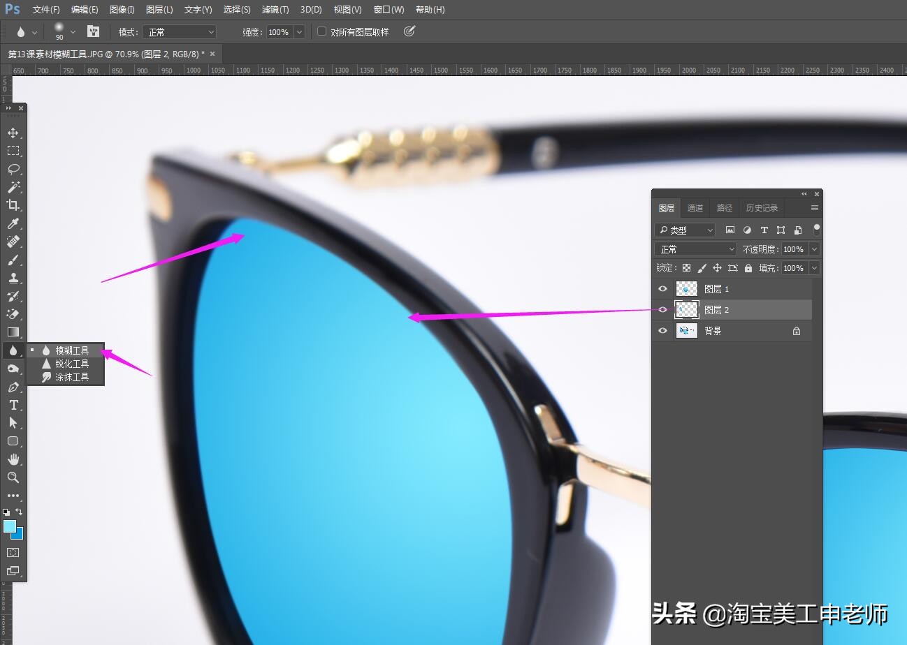The width and height of the screenshot is (907, 645).
Task: Toggle Quick Mask mode
Action: (x=13, y=552)
